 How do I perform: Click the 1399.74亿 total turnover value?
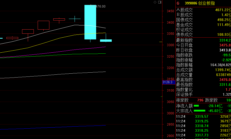[223, 70]
